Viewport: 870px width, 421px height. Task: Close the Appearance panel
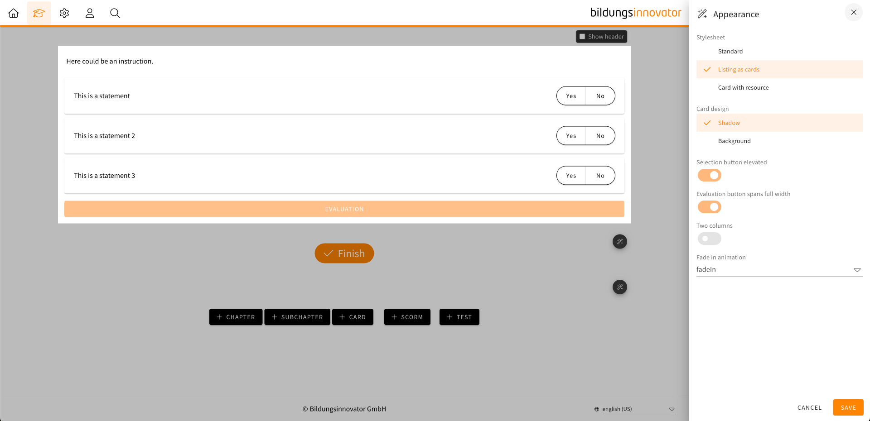click(x=853, y=13)
